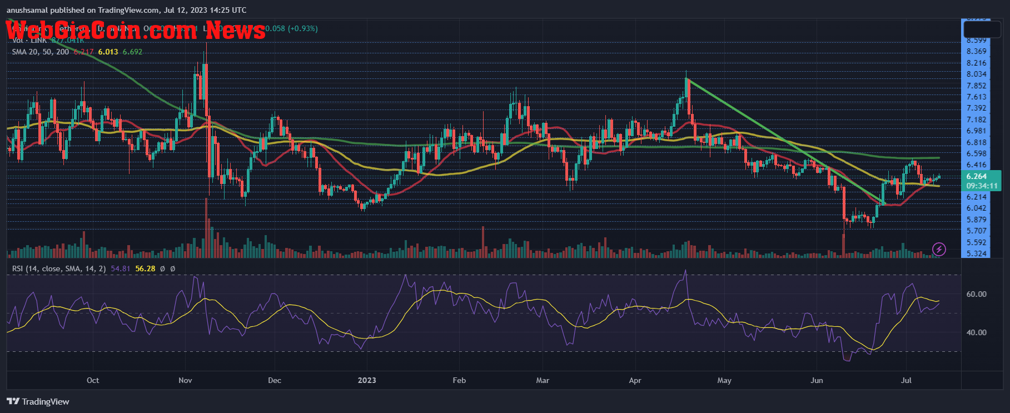Click the Oct label on time axis
Viewport: 1010px width, 413px height.
tap(93, 380)
